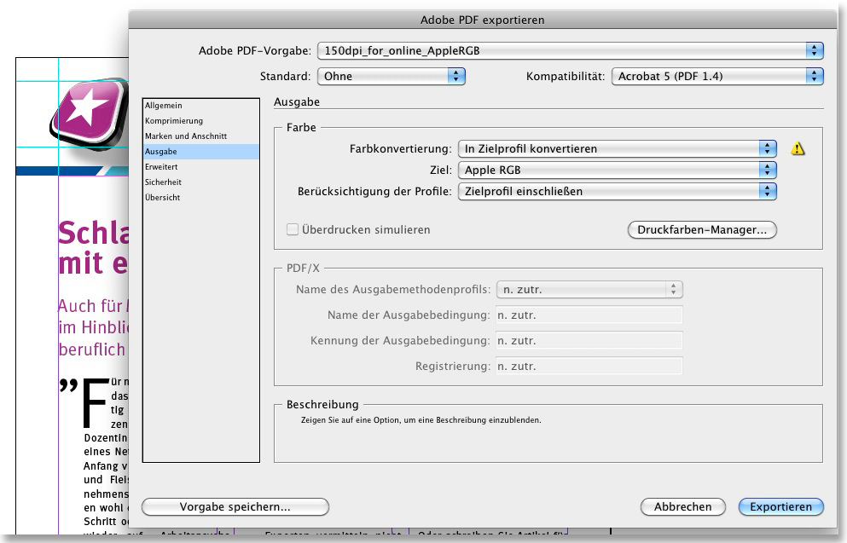Select Allgemein in the category list
This screenshot has width=847, height=543.
click(201, 106)
